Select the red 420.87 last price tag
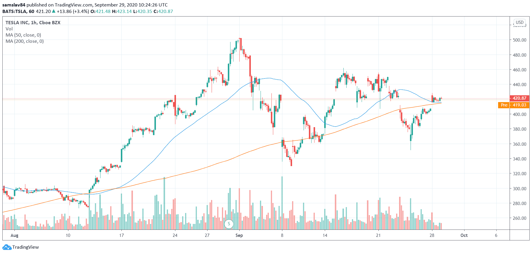The width and height of the screenshot is (532, 254). click(519, 98)
